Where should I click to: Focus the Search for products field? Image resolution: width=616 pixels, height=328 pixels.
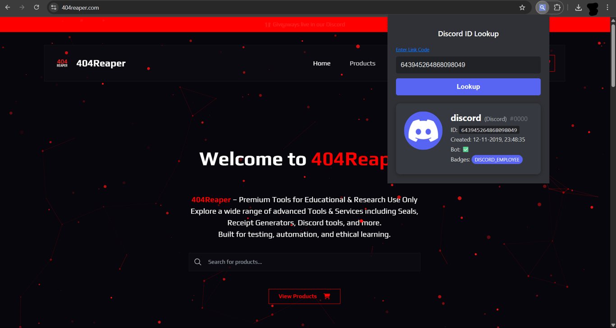pos(304,262)
